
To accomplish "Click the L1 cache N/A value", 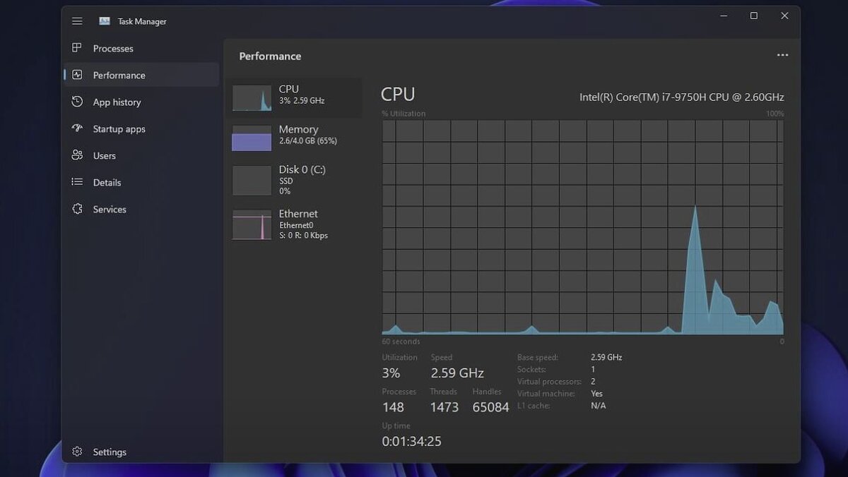I will click(598, 406).
